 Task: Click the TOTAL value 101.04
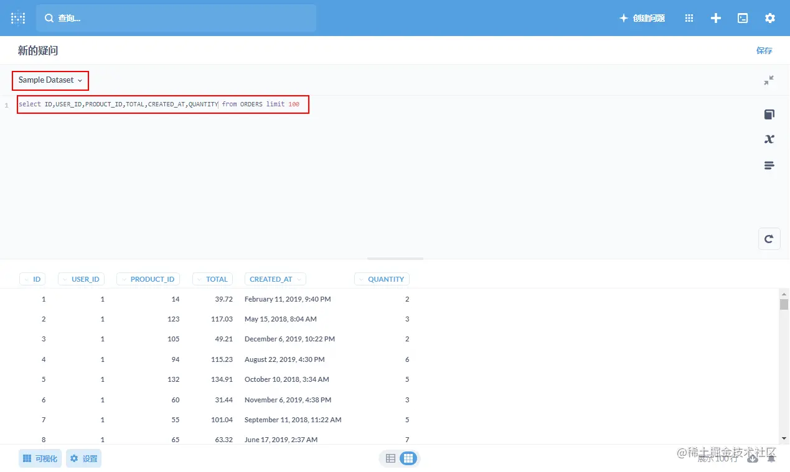(222, 420)
